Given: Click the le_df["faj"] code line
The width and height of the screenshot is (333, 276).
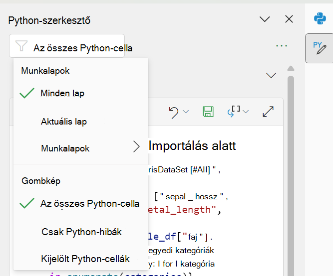Looking at the screenshot, I should pyautogui.click(x=180, y=237).
